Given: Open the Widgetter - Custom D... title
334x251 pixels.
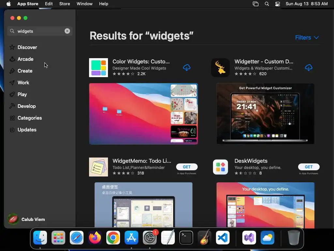Looking at the screenshot, I should (264, 61).
